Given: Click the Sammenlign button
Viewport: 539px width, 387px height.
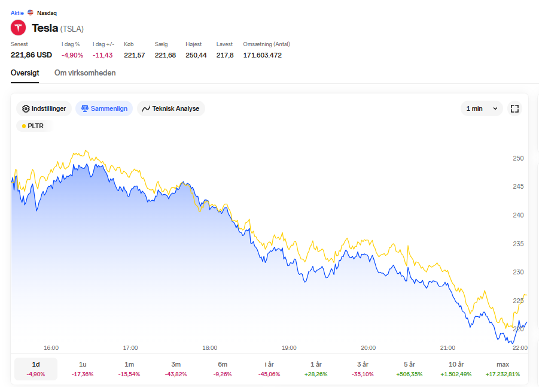Looking at the screenshot, I should click(x=104, y=108).
